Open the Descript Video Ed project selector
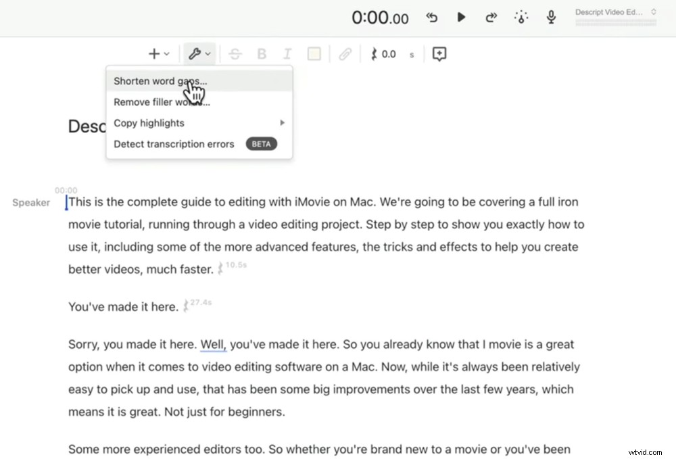The width and height of the screenshot is (676, 459). click(x=612, y=11)
